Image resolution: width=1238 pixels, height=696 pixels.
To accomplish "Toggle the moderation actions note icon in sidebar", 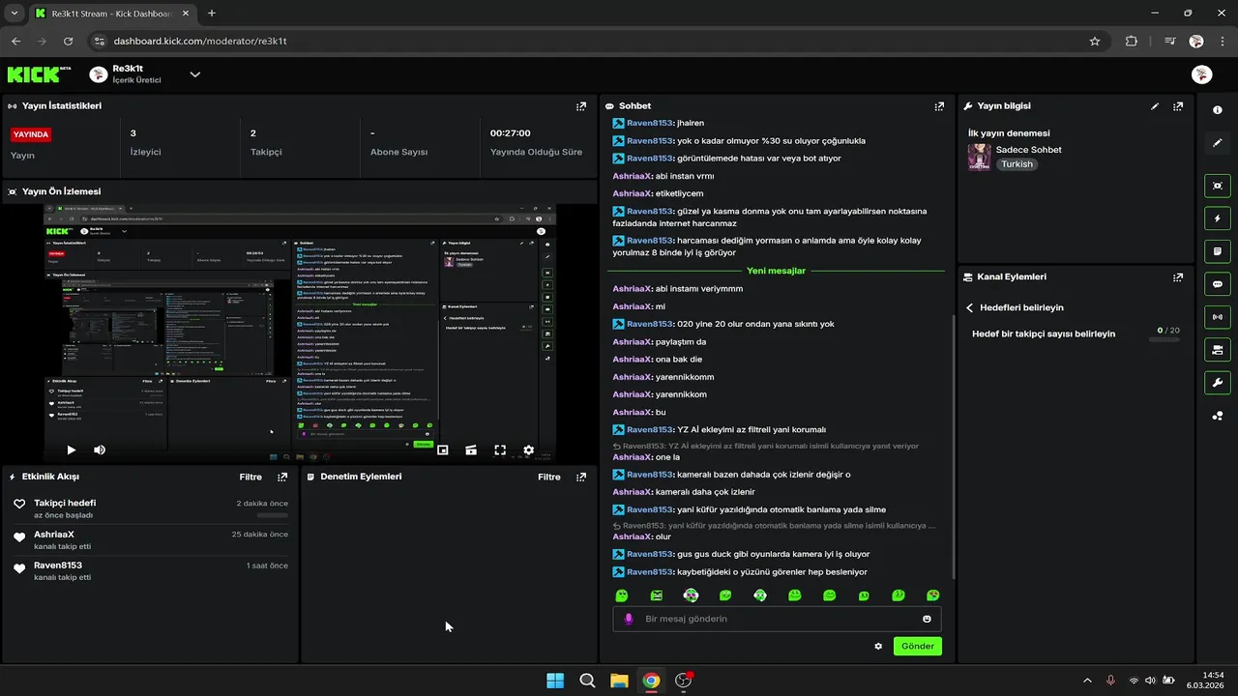I will 1218,251.
